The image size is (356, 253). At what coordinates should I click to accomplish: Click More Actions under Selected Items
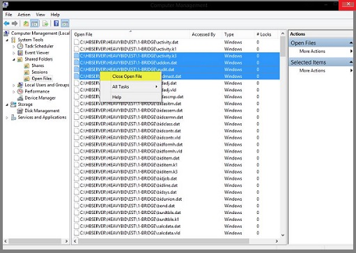pyautogui.click(x=312, y=70)
